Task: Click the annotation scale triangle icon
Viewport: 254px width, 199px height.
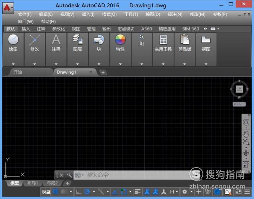Action: click(x=164, y=192)
